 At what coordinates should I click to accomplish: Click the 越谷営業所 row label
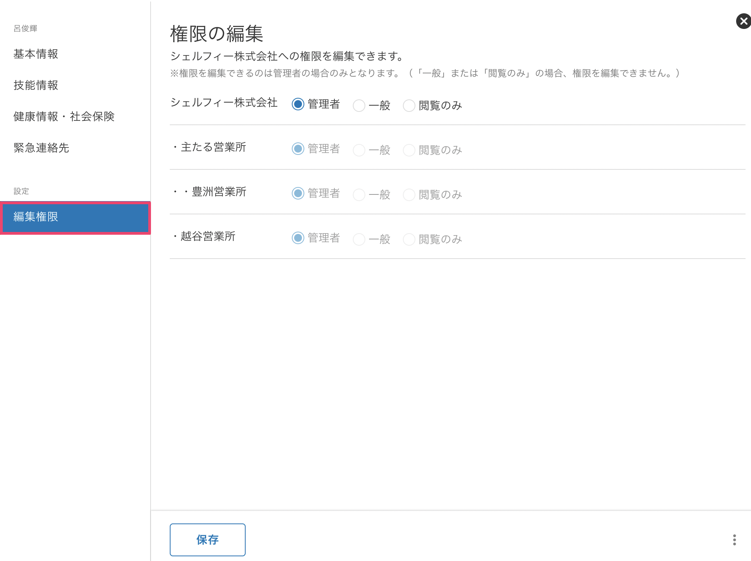[204, 236]
